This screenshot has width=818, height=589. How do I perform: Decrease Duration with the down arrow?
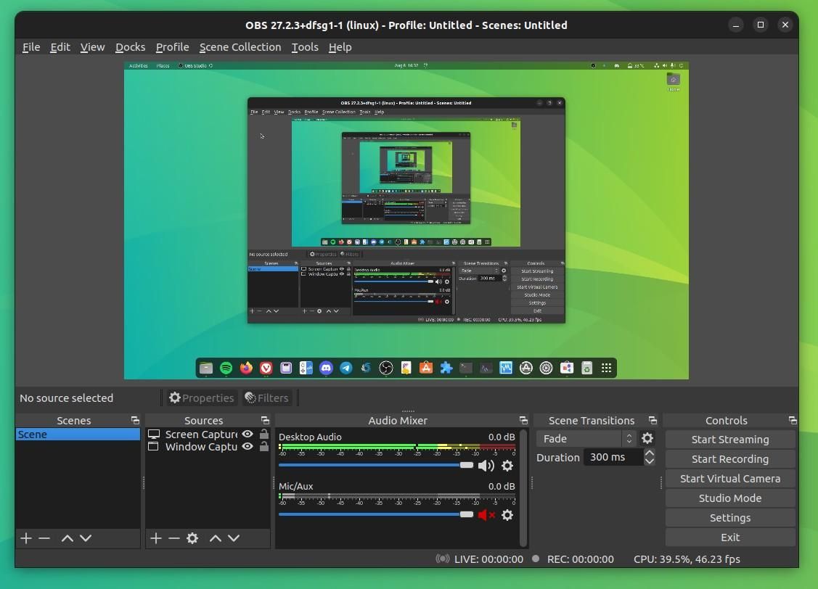tap(650, 462)
